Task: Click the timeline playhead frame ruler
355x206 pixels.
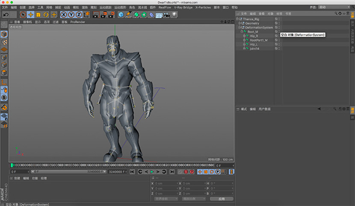Action: click(112, 165)
